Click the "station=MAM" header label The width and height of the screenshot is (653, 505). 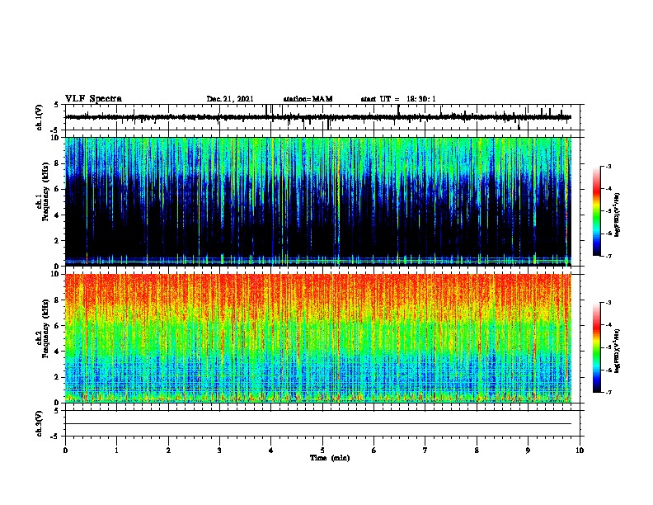(x=308, y=99)
